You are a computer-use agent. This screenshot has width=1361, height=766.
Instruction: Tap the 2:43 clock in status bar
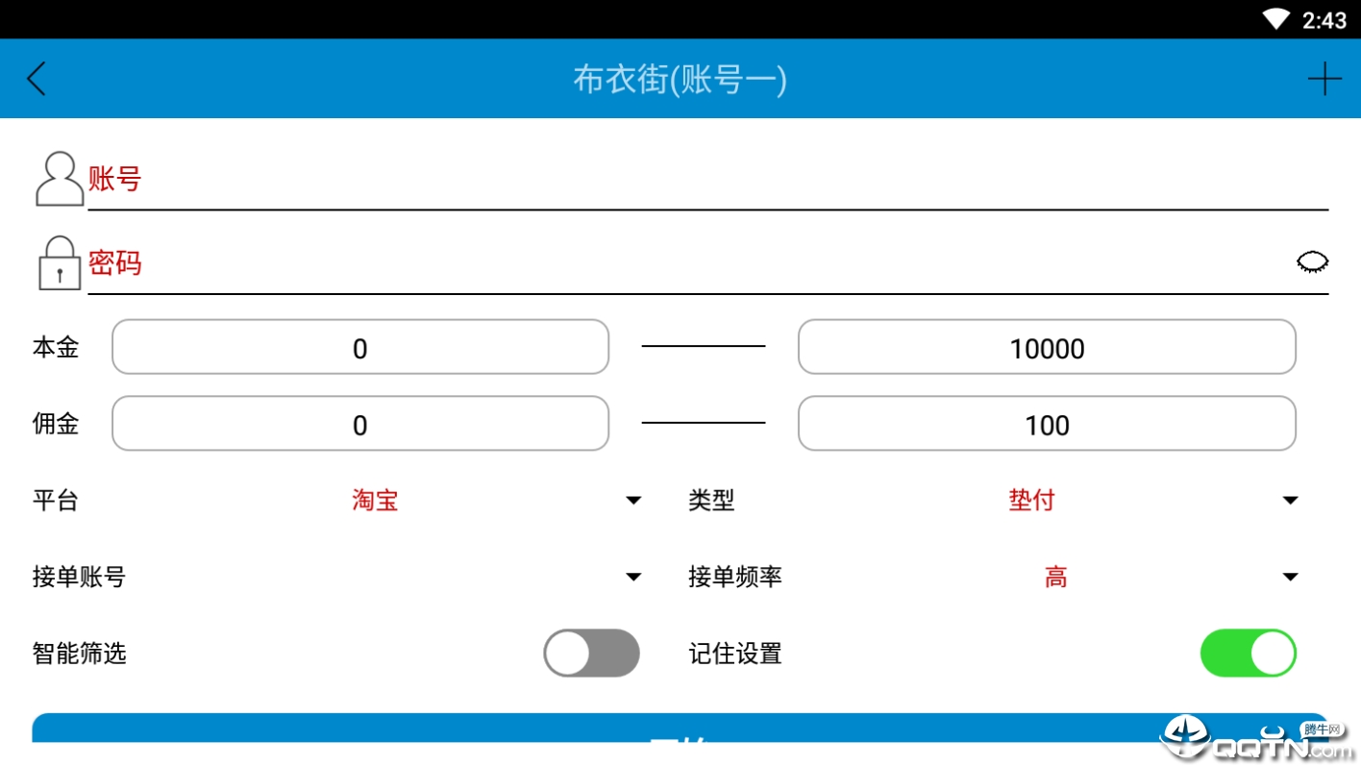(1324, 19)
